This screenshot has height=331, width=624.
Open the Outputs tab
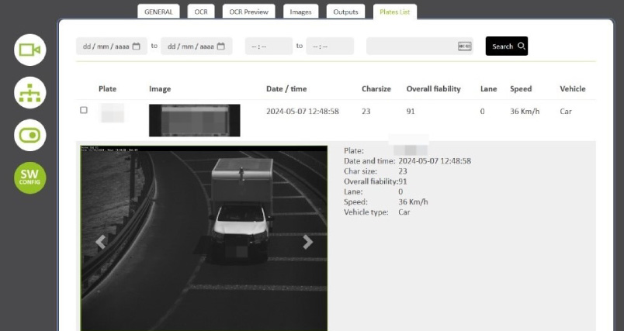(x=345, y=12)
